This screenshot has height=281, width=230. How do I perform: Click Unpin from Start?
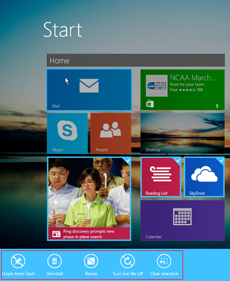click(18, 265)
